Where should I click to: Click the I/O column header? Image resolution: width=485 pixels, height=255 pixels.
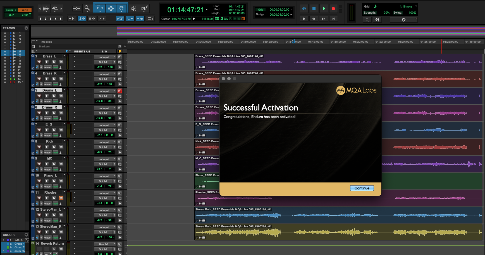coord(104,51)
